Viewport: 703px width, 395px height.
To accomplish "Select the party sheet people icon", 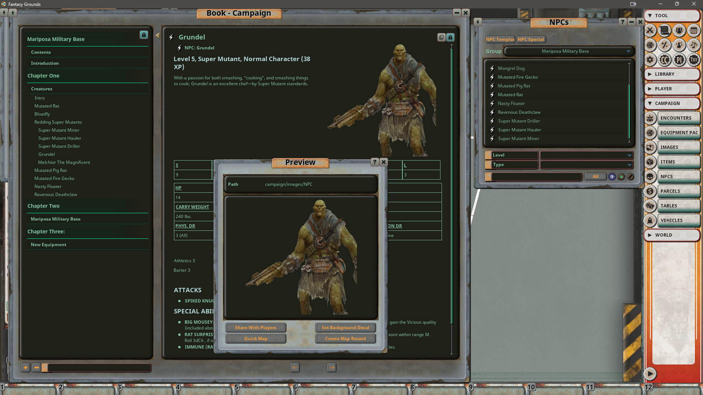I will click(x=679, y=31).
